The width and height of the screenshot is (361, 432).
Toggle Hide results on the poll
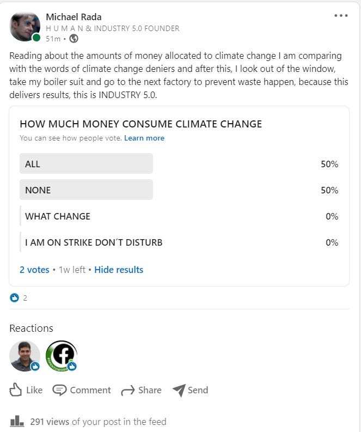119,270
